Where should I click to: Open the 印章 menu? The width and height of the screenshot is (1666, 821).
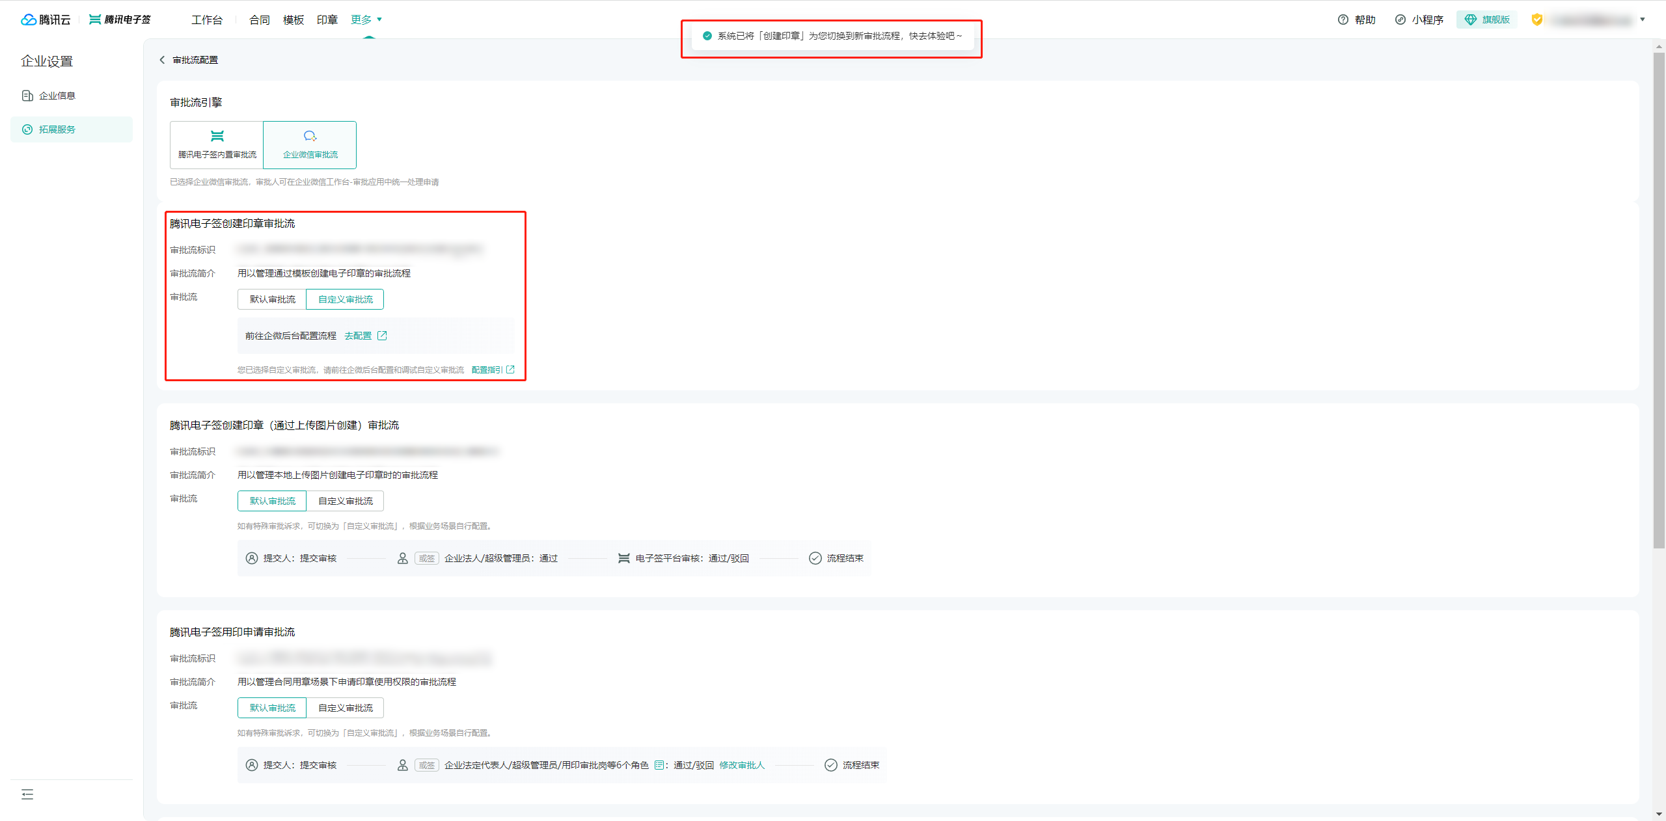327,20
